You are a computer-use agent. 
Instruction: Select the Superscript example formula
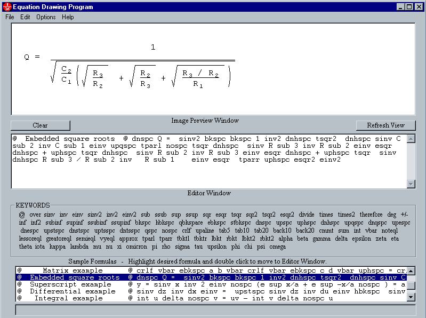(x=211, y=284)
